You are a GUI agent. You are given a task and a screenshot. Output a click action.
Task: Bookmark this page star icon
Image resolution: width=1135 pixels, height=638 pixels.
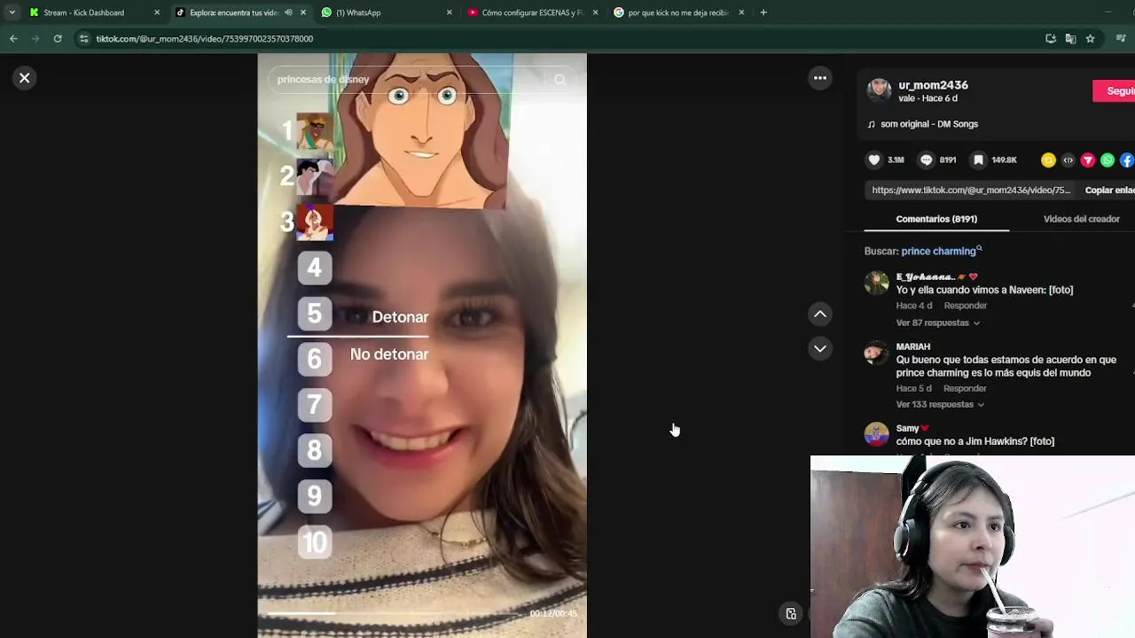point(1090,39)
